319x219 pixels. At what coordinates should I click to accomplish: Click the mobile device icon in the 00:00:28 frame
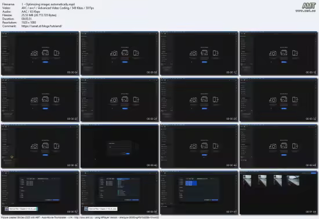tap(215, 100)
